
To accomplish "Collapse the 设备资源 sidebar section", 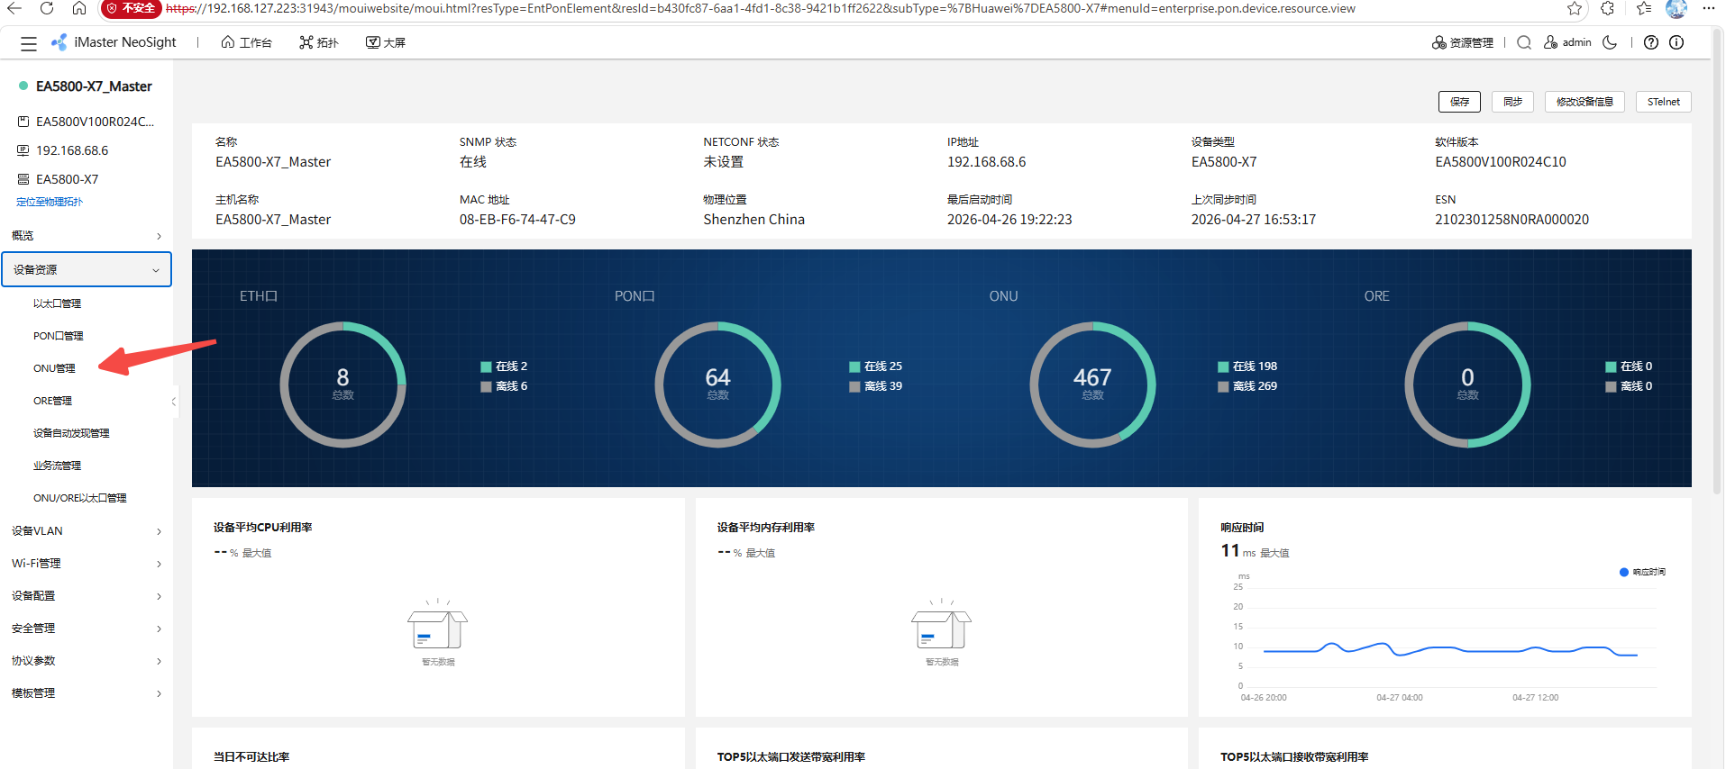I will click(x=87, y=270).
